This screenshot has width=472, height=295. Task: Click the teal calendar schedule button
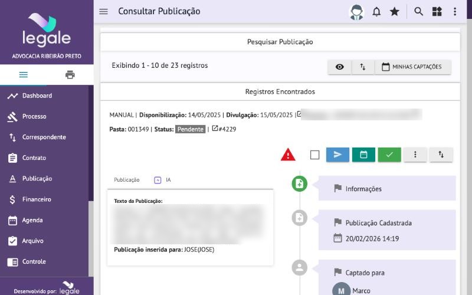pos(363,155)
